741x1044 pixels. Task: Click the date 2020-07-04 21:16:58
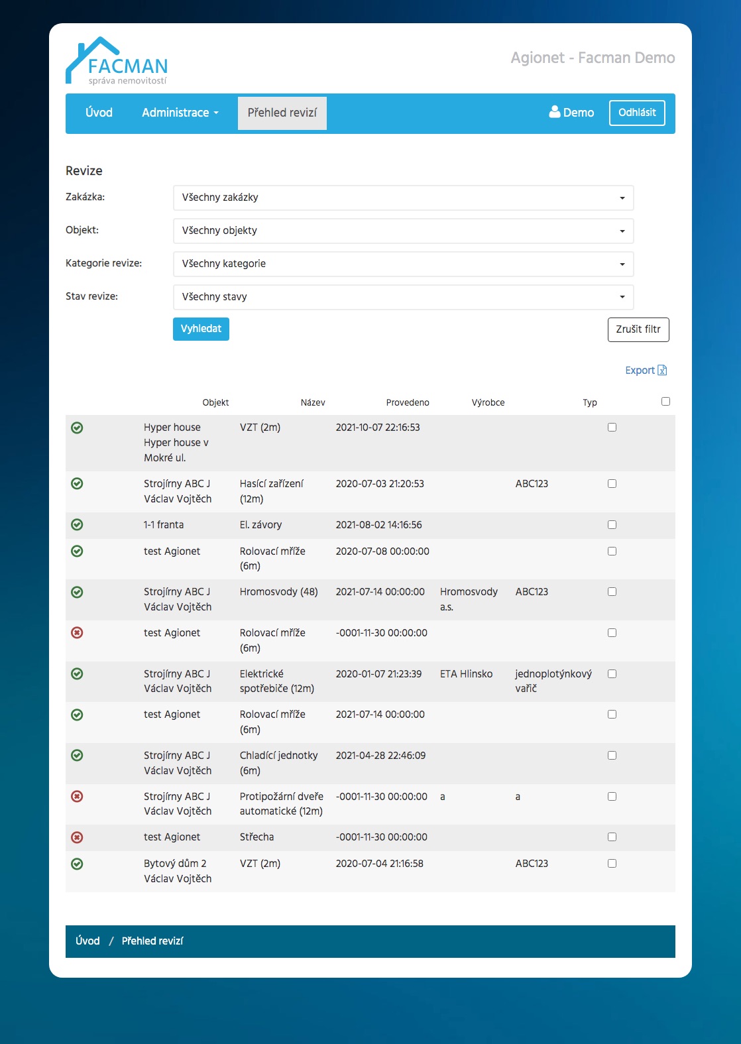click(379, 864)
